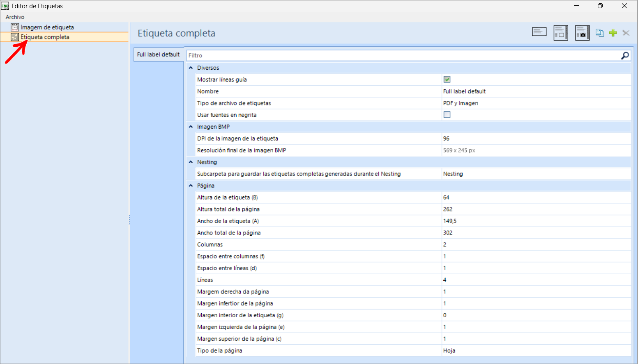Enable Usar fuentes en negrita checkbox
The image size is (638, 364).
447,115
